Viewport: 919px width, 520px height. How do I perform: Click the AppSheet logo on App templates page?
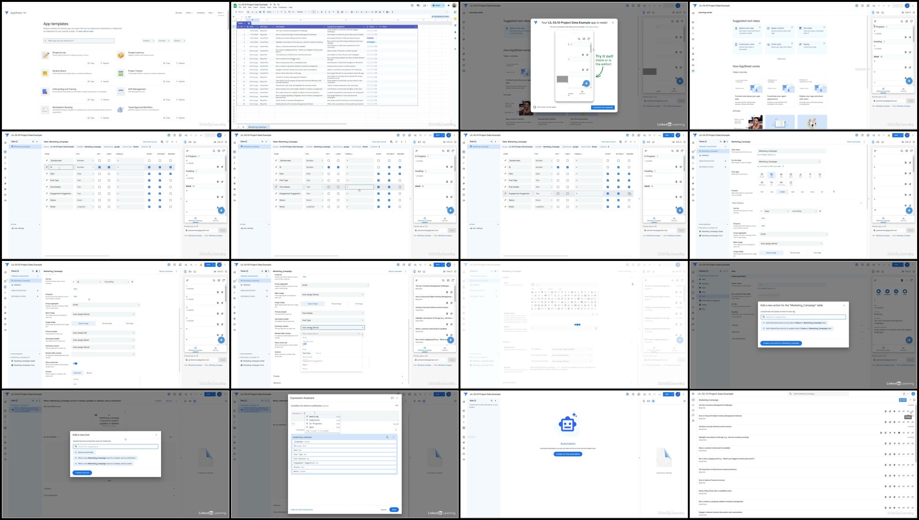pyautogui.click(x=6, y=13)
